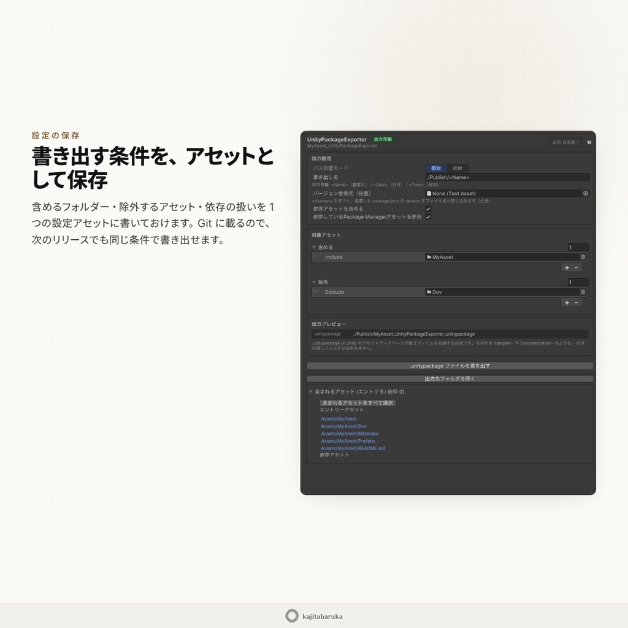Viewport: 628px width, 628px height.
Task: Click the 含める list size field
Action: (578, 247)
